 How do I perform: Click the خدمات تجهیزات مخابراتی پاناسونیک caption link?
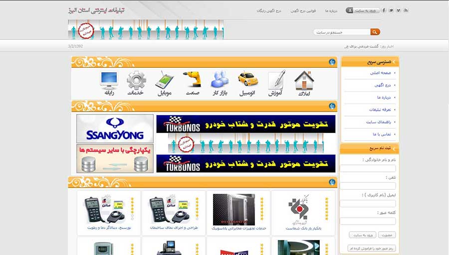coord(239,229)
